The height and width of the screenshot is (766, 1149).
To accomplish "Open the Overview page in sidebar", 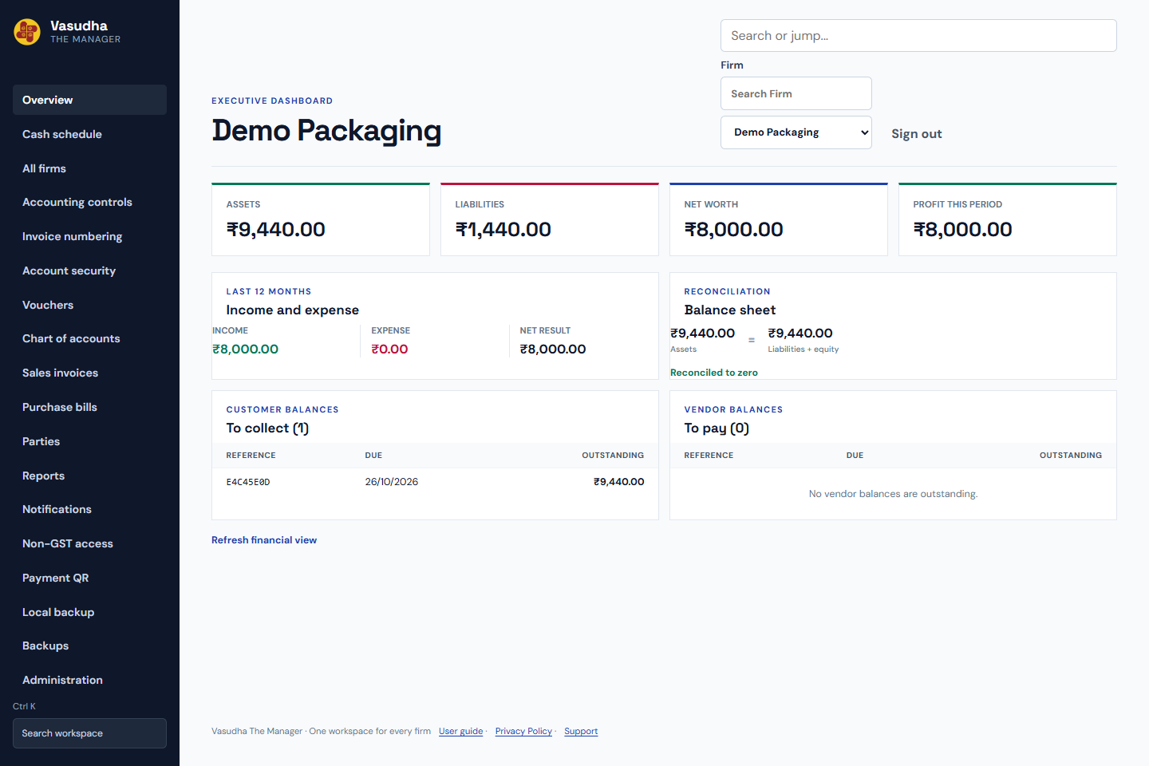I will coord(89,100).
